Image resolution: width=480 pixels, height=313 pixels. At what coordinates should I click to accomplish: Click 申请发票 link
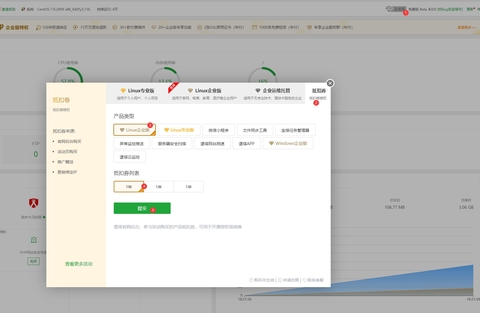[x=291, y=280]
